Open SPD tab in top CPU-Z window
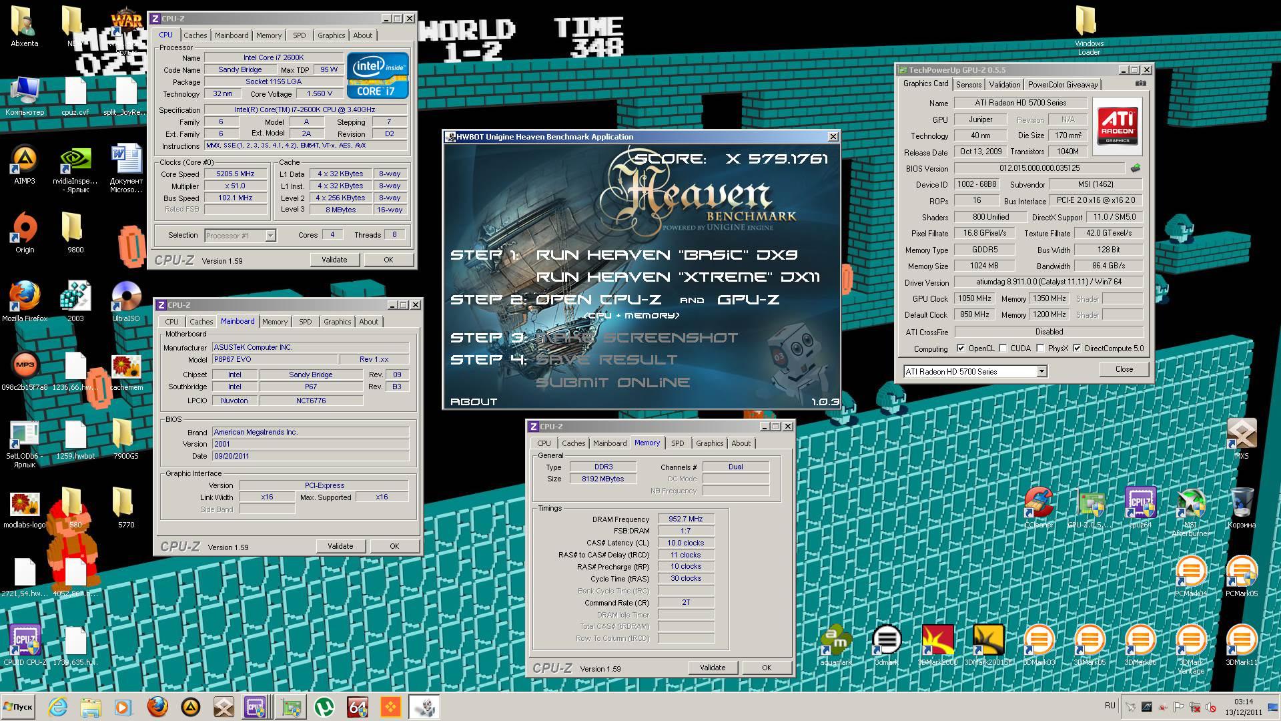This screenshot has height=721, width=1281. click(300, 35)
